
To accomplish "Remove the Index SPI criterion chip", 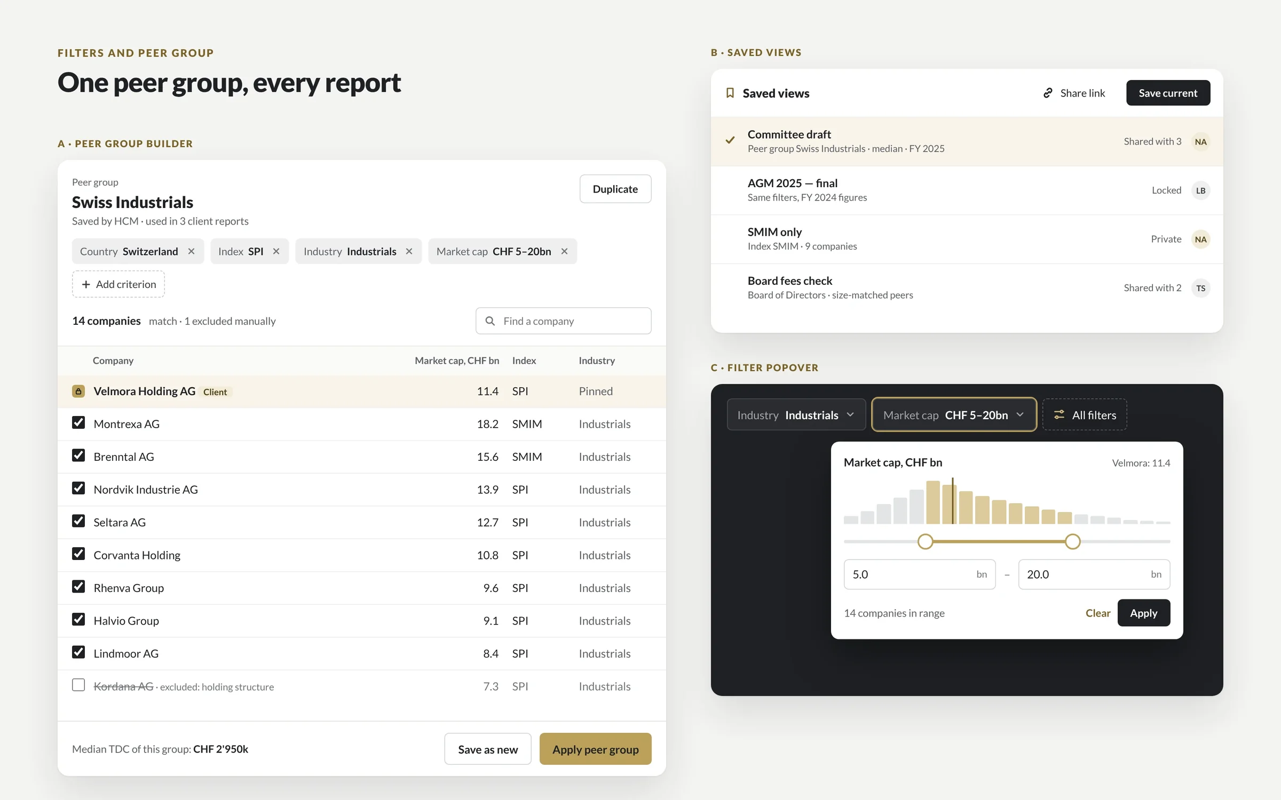I will (x=276, y=251).
